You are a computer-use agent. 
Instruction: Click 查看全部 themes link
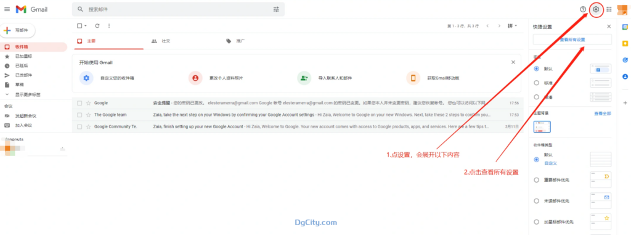[x=603, y=113]
